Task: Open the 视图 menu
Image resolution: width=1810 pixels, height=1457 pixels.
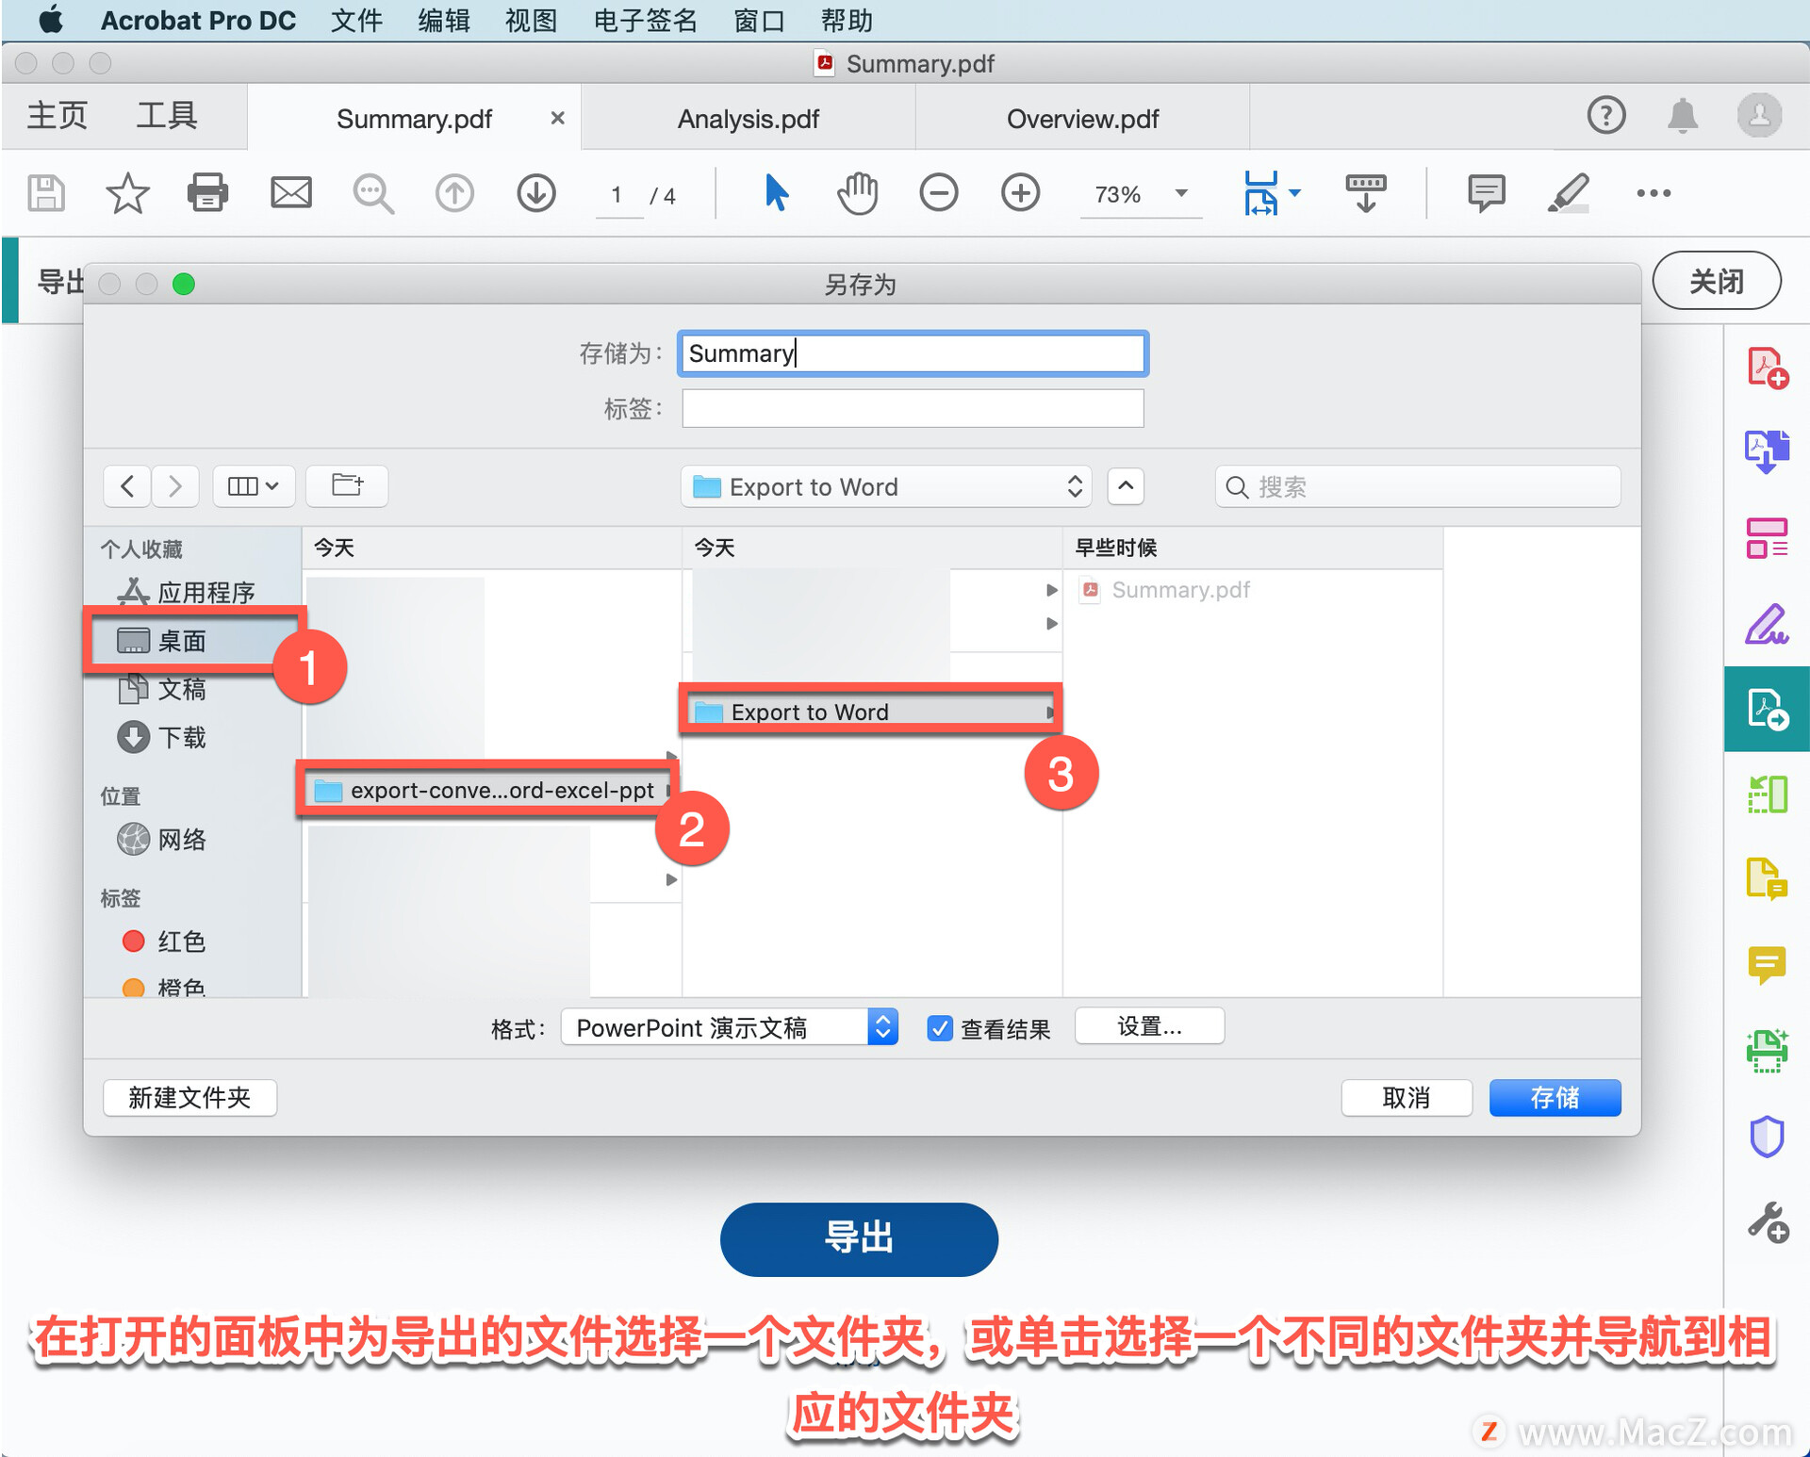Action: pos(531,21)
